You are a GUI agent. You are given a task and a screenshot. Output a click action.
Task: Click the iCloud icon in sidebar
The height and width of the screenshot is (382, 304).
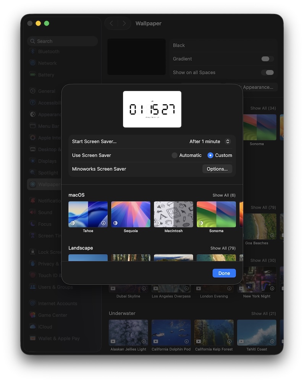(33, 327)
